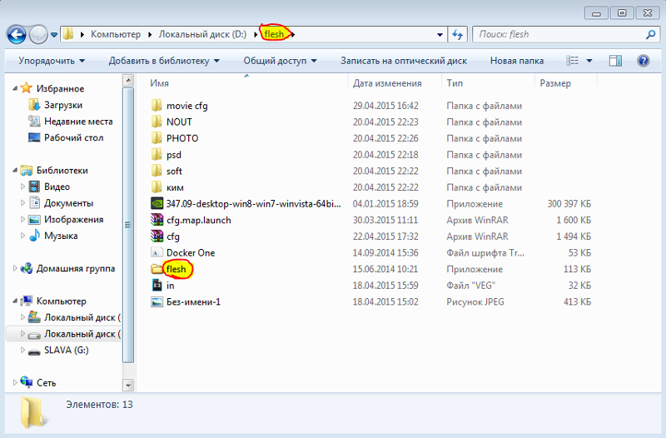The image size is (666, 438).
Task: Open Help with question mark icon
Action: (643, 61)
